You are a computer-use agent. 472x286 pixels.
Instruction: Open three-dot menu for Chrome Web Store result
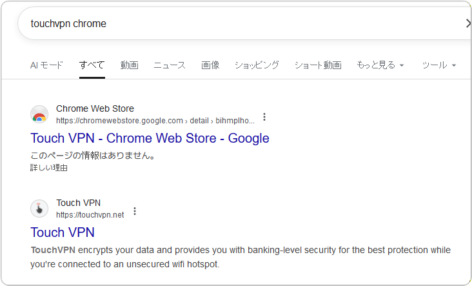coord(264,117)
